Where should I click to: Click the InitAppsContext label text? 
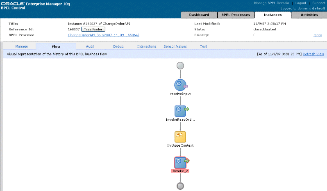180,145
